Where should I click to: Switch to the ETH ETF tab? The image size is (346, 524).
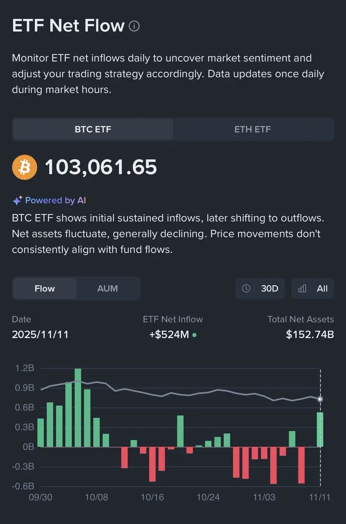tap(253, 129)
